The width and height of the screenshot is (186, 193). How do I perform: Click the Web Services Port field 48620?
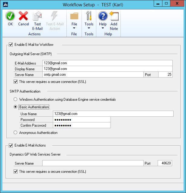[165, 163]
